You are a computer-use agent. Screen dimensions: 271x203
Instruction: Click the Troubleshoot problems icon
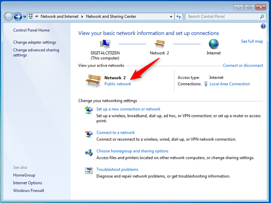(x=89, y=171)
